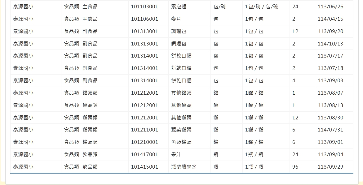The height and width of the screenshot is (185, 363).
Task: Select expiry date 113/09/29
Action: coord(330,167)
